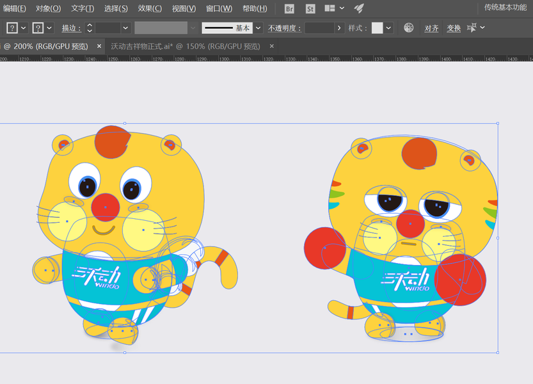Click the 沃动 logo on left mascot's shirt

[x=97, y=277]
